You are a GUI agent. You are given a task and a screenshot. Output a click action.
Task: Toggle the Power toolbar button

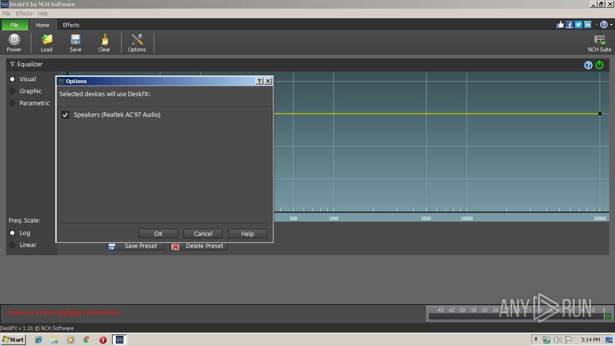[14, 43]
